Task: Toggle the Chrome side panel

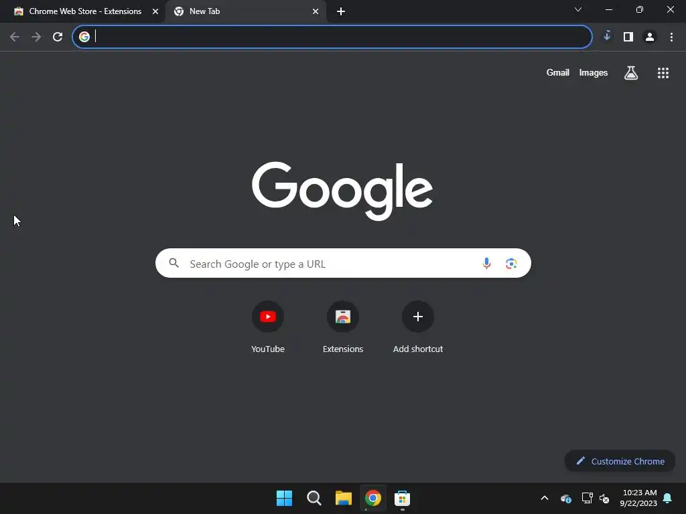Action: [628, 37]
